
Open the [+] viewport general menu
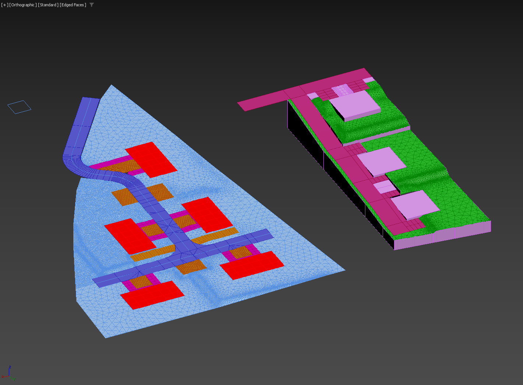[x=4, y=5]
